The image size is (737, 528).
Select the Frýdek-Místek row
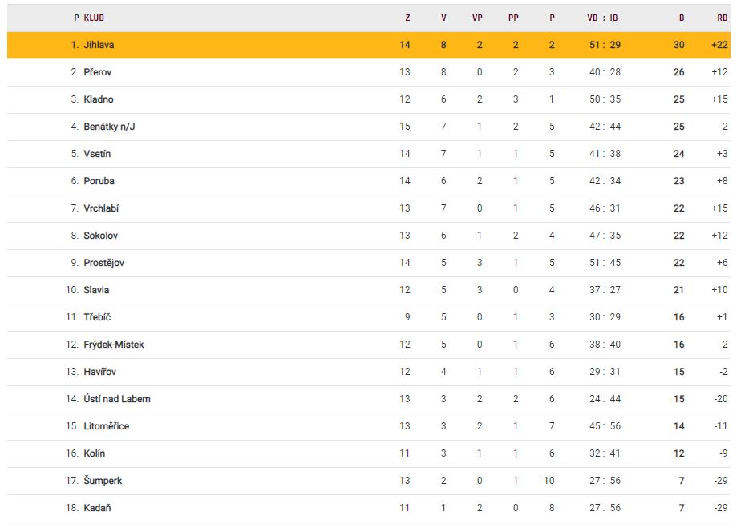(113, 345)
